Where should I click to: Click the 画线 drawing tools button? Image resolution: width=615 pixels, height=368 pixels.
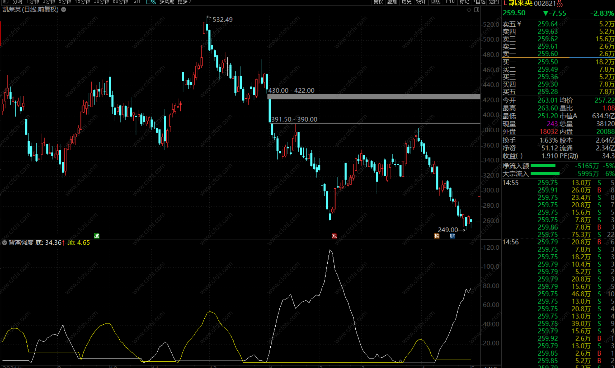coord(435,2)
